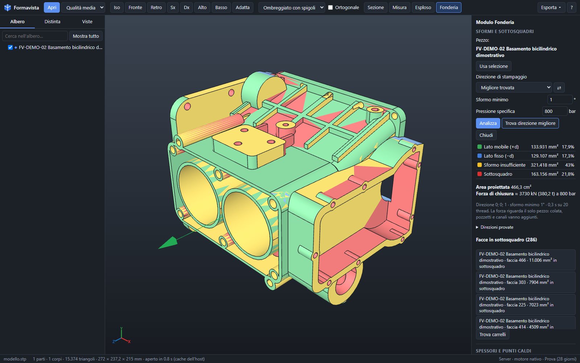Viewport: 580px width, 363px height.
Task: Switch to the Viste tab
Action: coord(87,22)
